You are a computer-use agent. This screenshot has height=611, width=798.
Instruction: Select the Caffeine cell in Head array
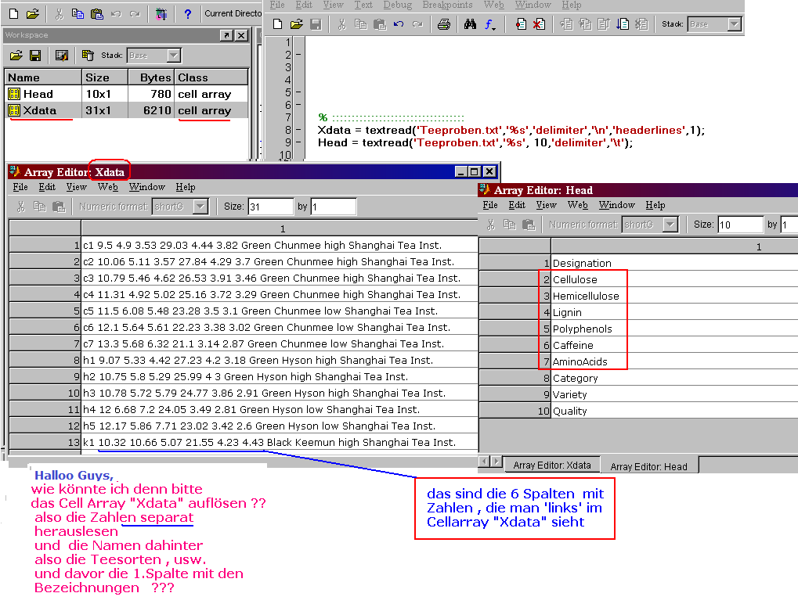tap(573, 345)
